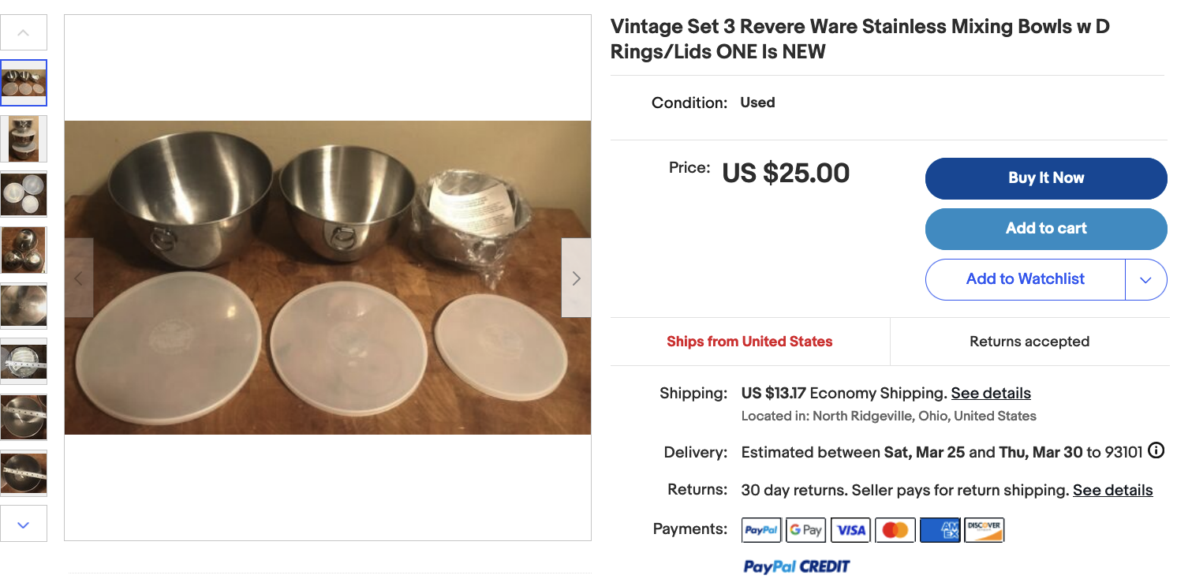Click the delivery estimate info icon
The image size is (1177, 579).
(1156, 450)
